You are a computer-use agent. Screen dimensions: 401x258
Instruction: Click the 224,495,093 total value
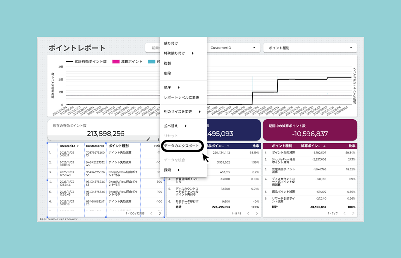(221, 207)
